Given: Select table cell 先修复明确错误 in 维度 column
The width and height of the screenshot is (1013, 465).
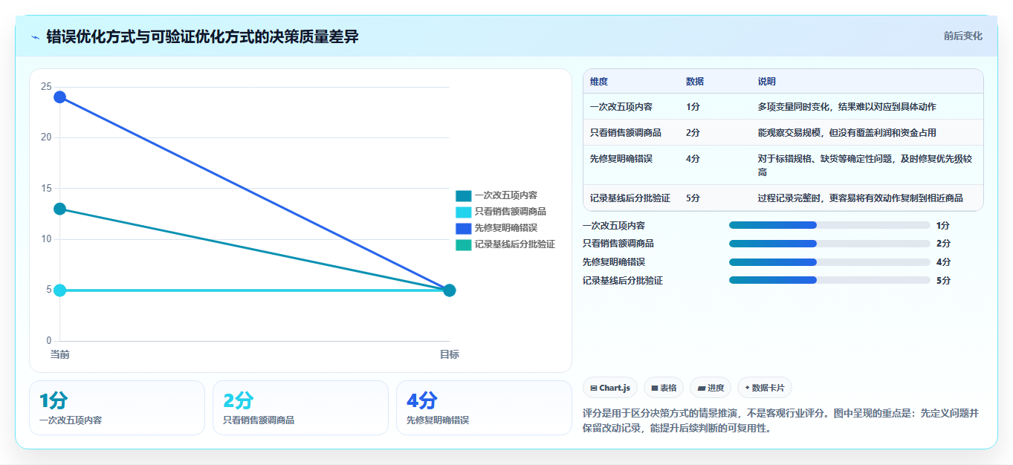Looking at the screenshot, I should [x=621, y=159].
